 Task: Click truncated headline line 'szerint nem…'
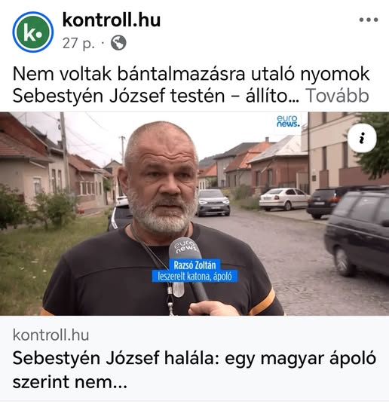click(70, 382)
